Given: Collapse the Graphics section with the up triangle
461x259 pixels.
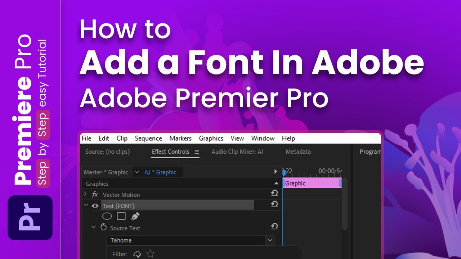Looking at the screenshot, I should pos(276,183).
